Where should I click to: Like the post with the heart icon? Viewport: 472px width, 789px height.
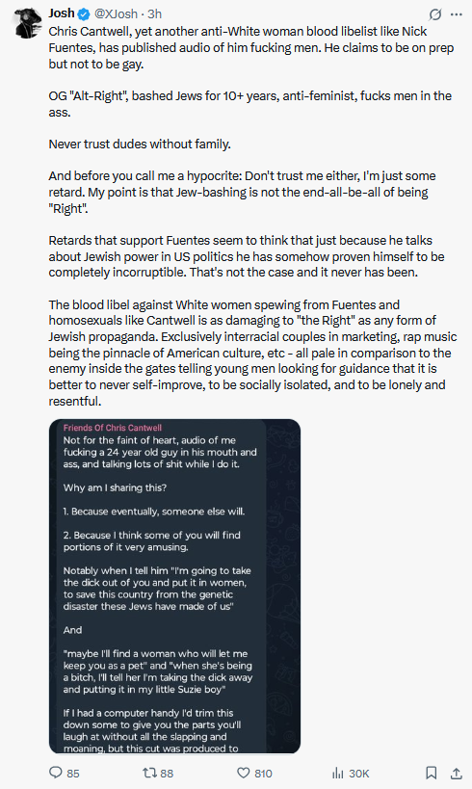point(244,773)
